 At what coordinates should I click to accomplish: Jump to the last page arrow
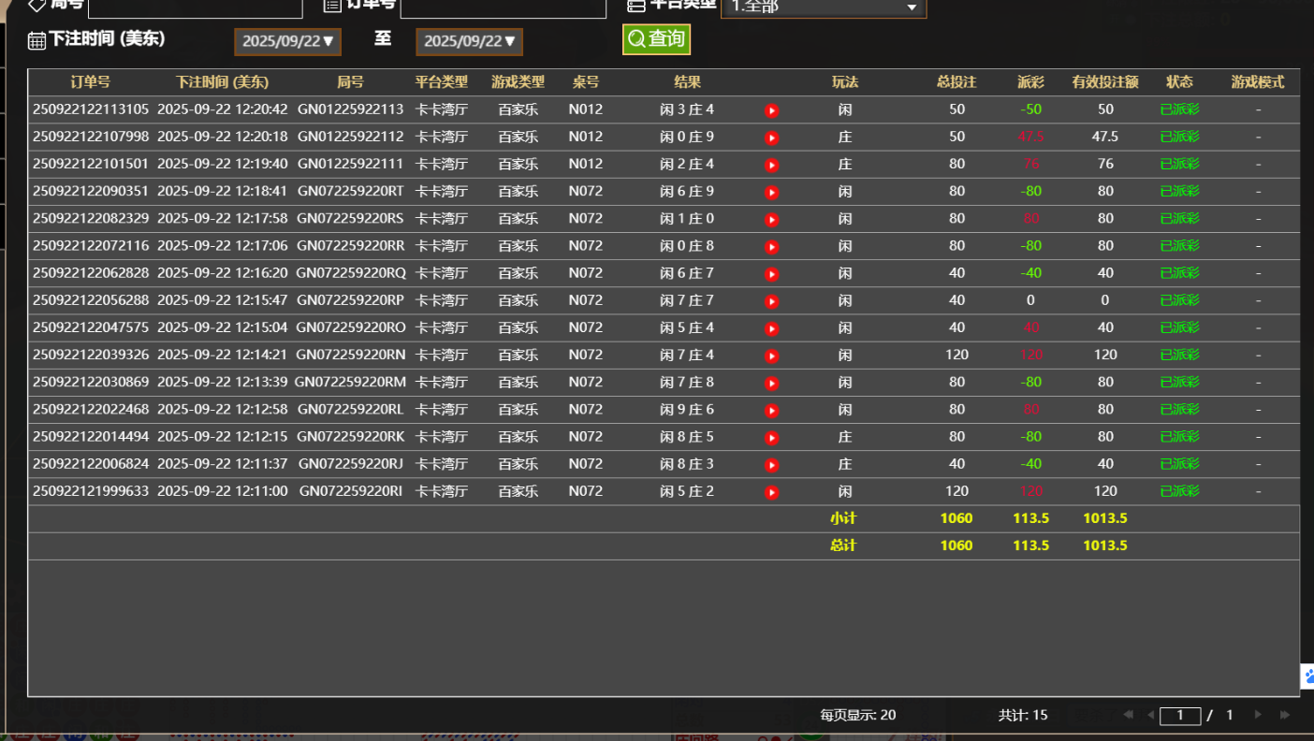1285,715
